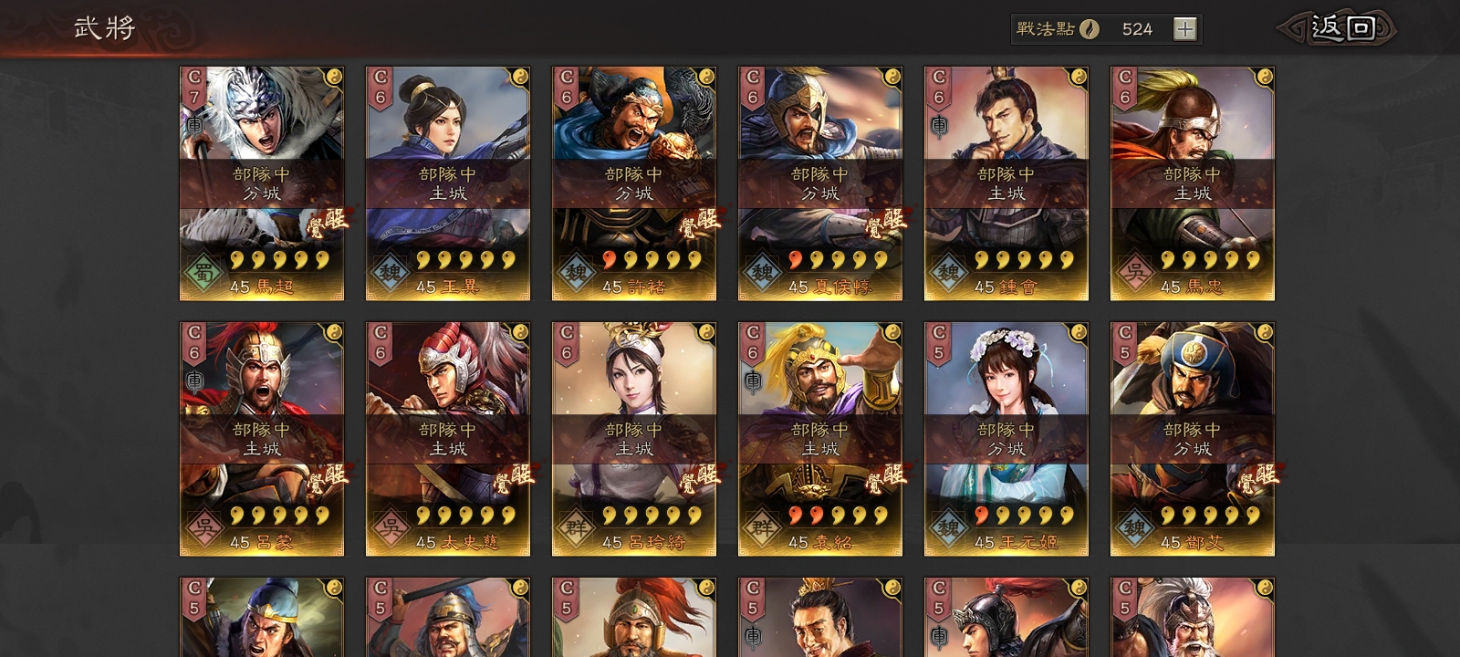
Task: Open the 呂玲綺 general card
Action: (634, 439)
